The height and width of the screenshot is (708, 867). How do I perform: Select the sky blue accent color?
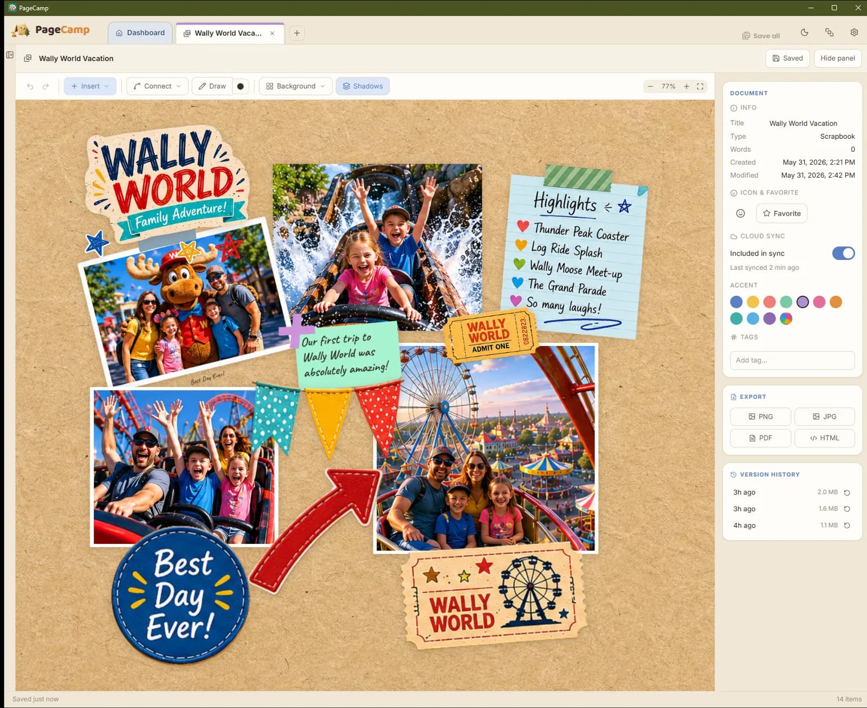(753, 319)
